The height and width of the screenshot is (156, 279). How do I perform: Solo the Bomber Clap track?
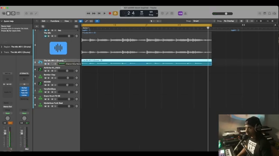coord(48,78)
